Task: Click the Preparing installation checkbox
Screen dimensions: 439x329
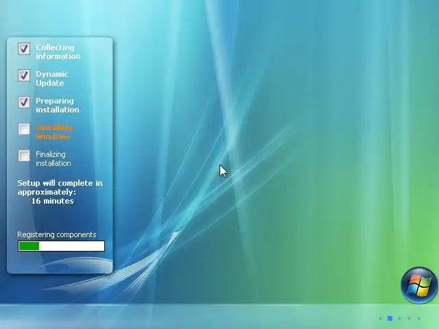Action: [x=24, y=102]
